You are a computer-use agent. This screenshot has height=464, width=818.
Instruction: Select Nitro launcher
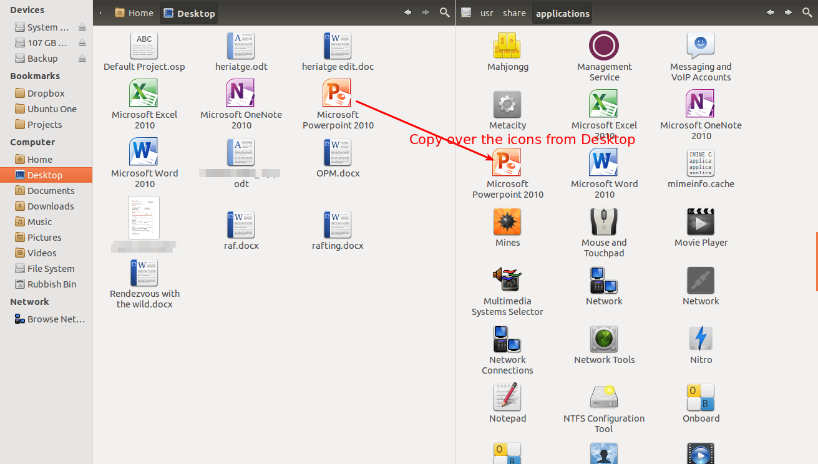coord(701,339)
